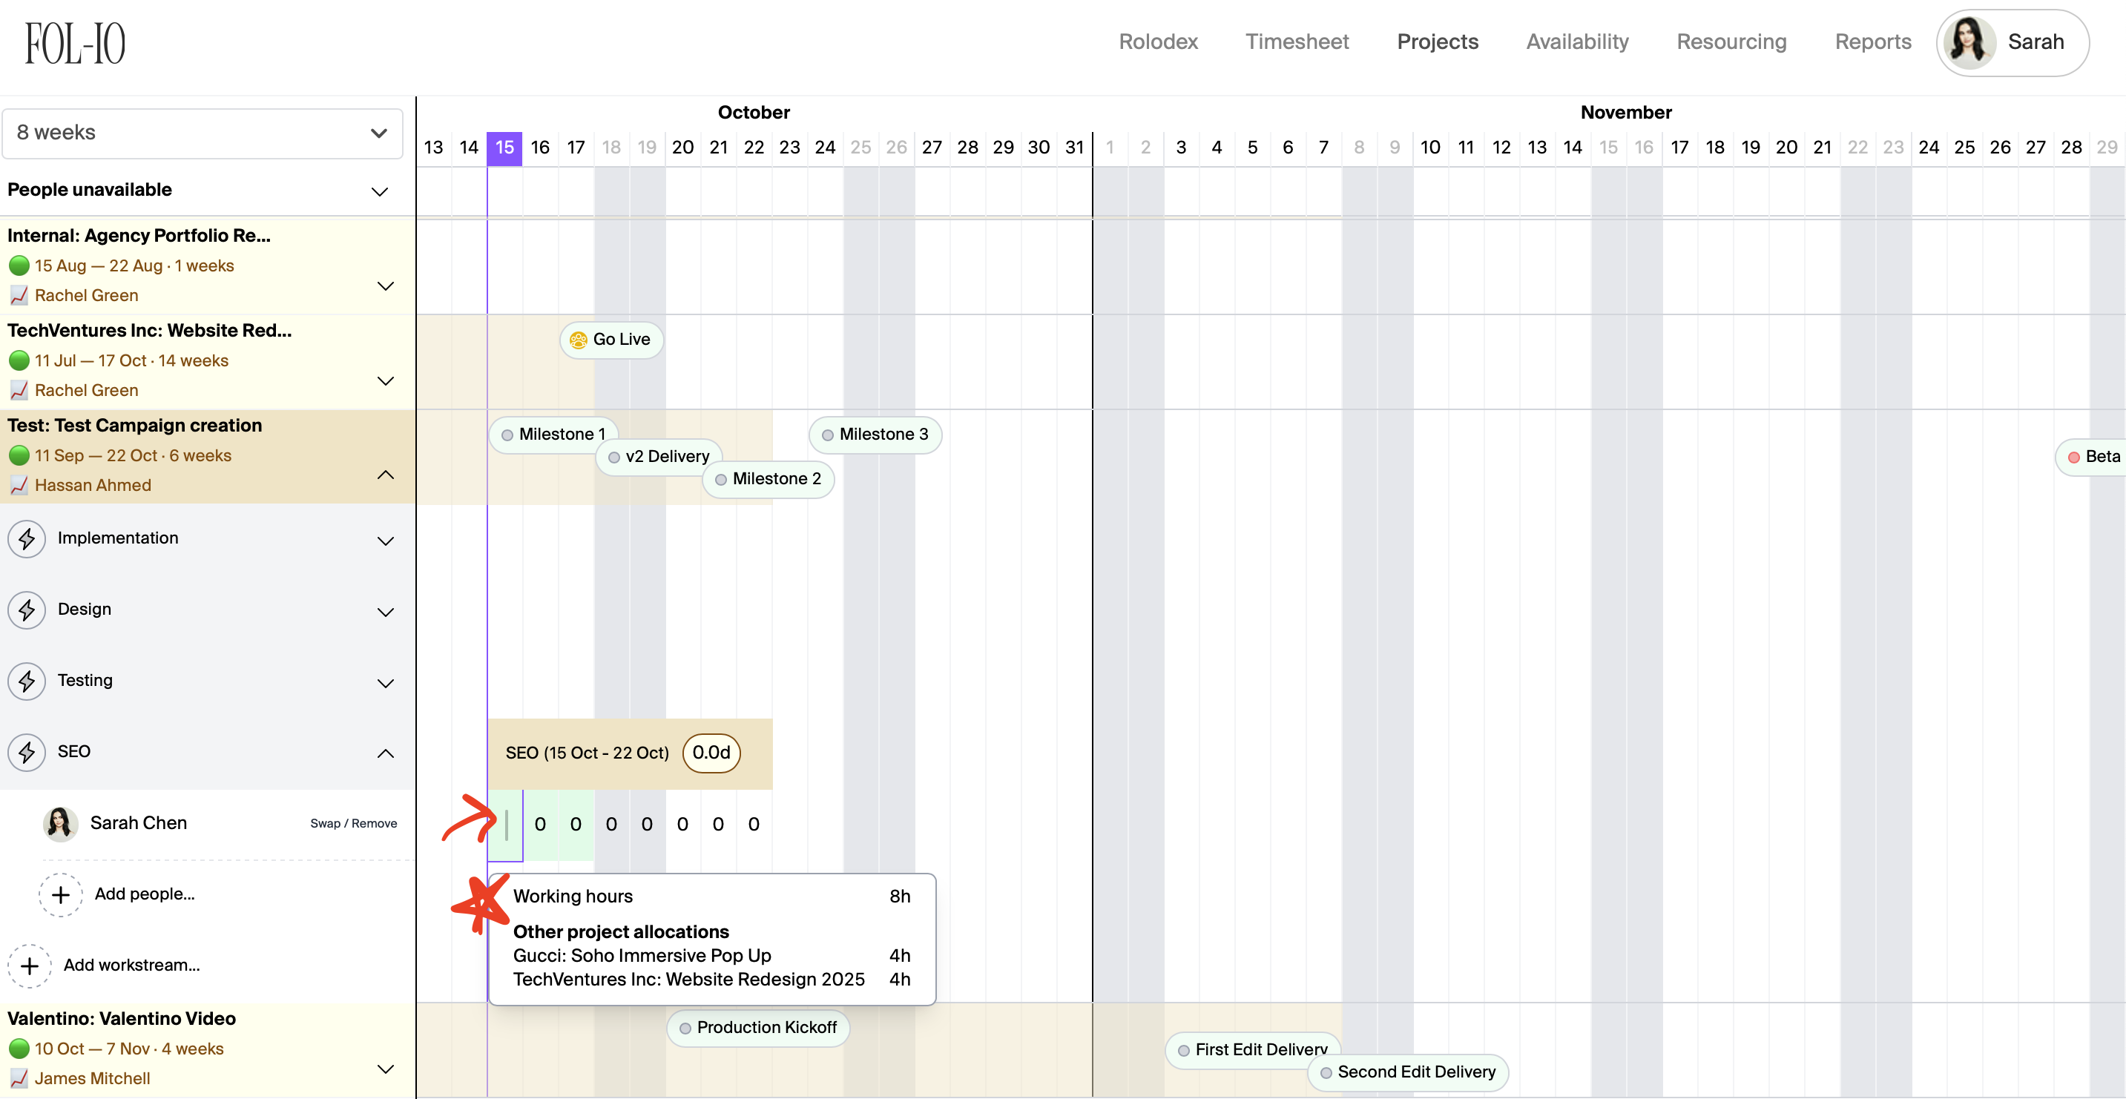Click the Design workstream lightning icon
The width and height of the screenshot is (2126, 1099).
[x=27, y=610]
